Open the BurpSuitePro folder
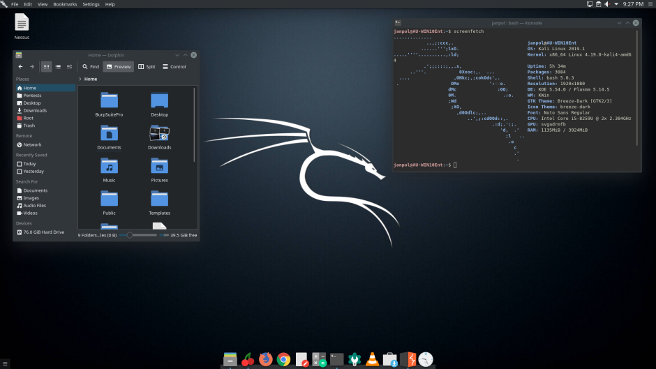Image resolution: width=656 pixels, height=369 pixels. click(109, 105)
